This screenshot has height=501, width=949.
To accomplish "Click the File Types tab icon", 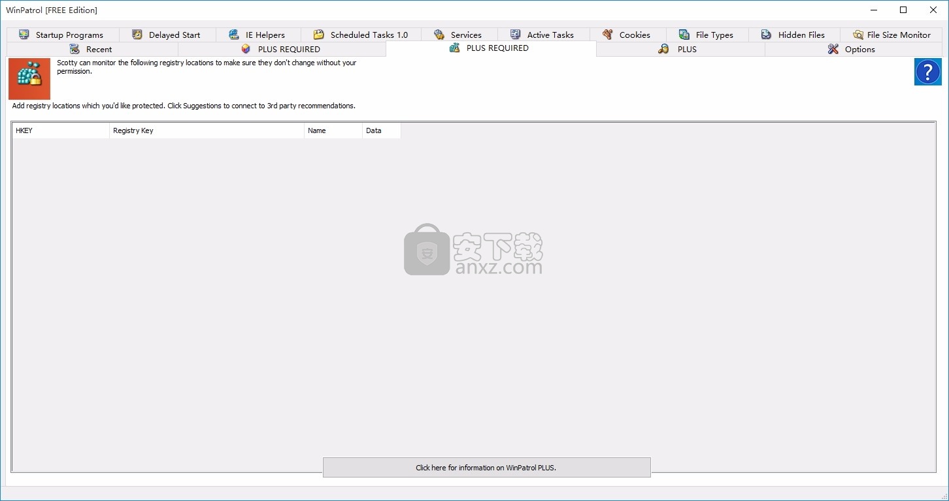I will click(x=684, y=35).
